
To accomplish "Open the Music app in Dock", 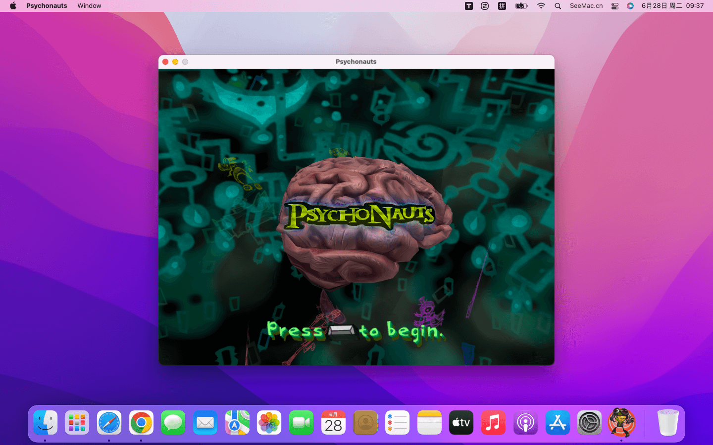I will [493, 423].
